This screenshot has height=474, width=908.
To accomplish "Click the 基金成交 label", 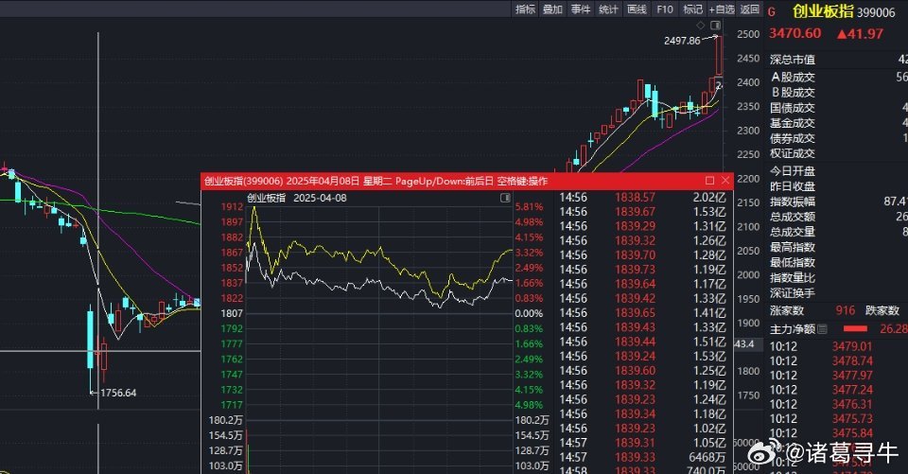I will tap(793, 123).
